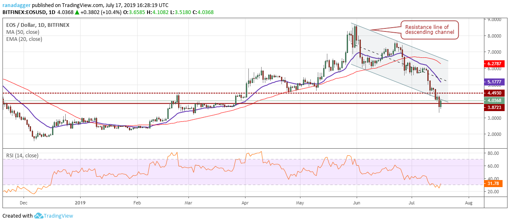Click the Feb label on time axis
The image size is (510, 223).
coord(136,203)
